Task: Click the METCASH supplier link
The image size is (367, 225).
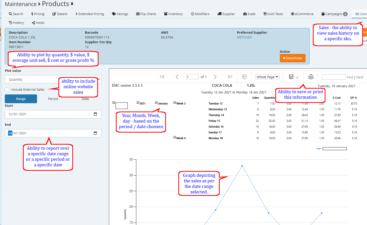Action: coord(244,37)
